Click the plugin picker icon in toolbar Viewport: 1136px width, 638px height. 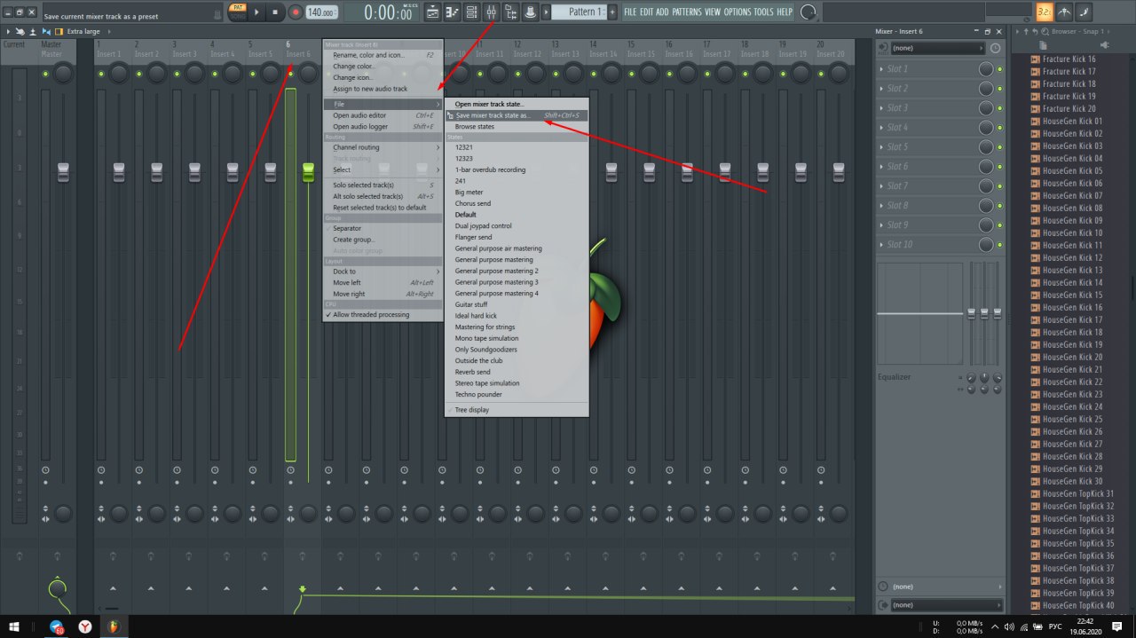click(x=530, y=12)
